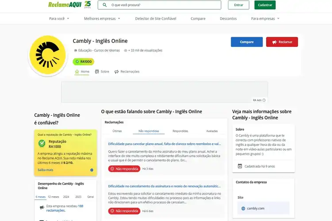Click the Reclamações megaphone icon

[116, 72]
